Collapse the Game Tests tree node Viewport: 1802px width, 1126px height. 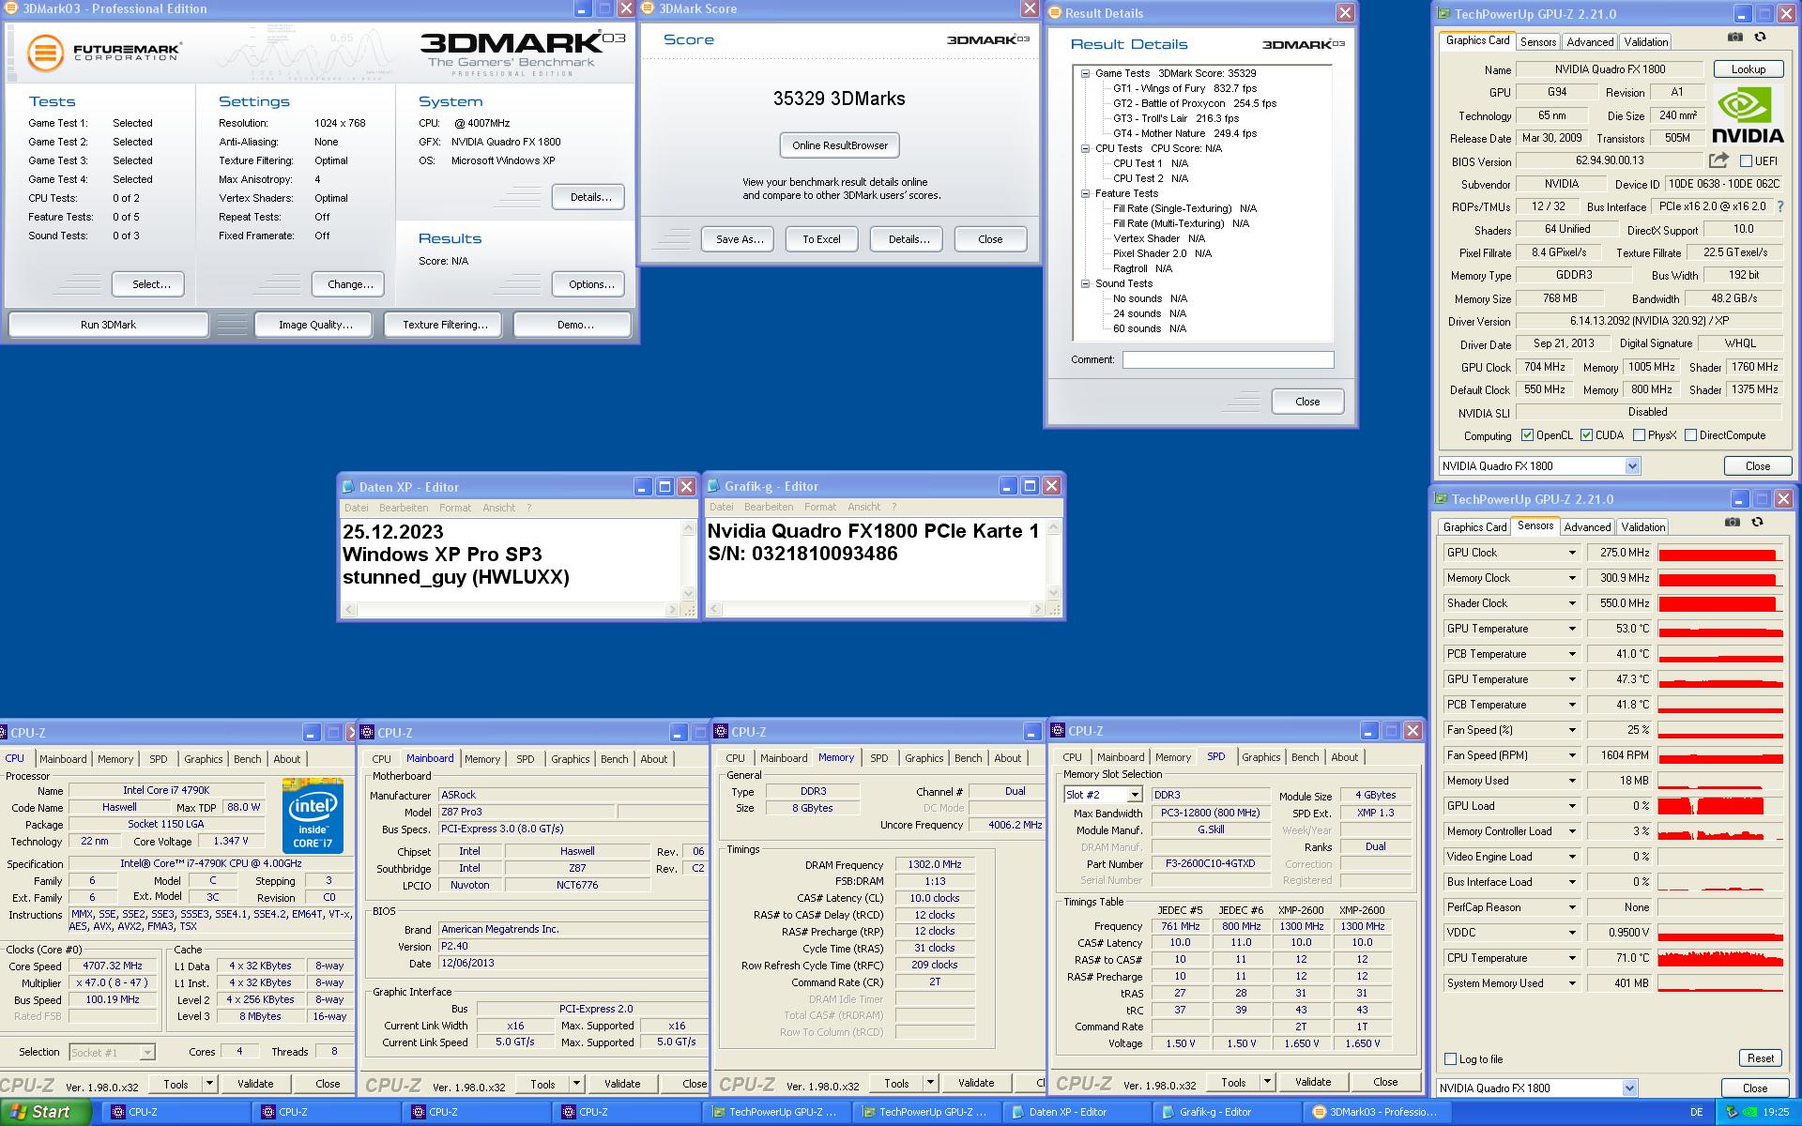tap(1085, 73)
